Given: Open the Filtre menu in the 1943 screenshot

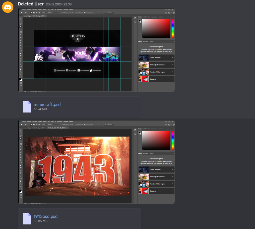Looking at the screenshot, I should [52, 122].
